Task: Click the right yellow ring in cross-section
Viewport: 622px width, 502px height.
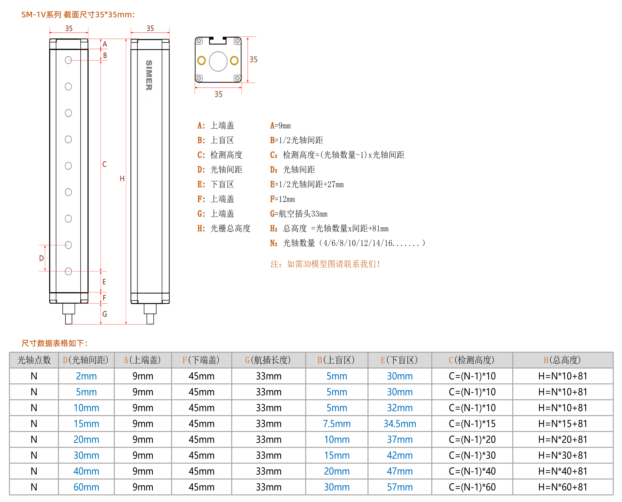Action: click(234, 61)
